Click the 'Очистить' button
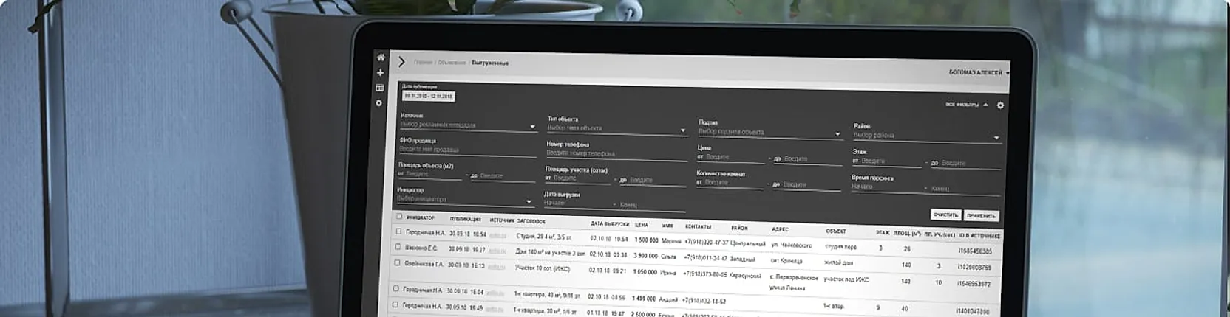1230x317 pixels. pyautogui.click(x=945, y=215)
